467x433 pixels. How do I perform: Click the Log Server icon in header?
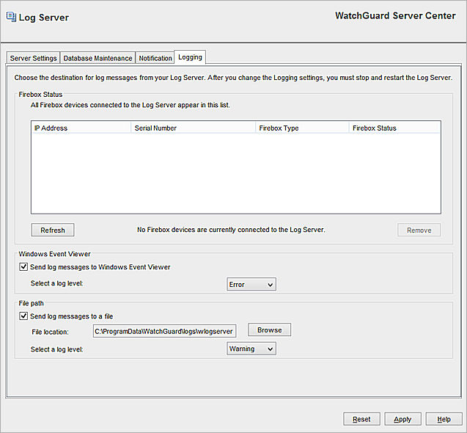tap(10, 17)
